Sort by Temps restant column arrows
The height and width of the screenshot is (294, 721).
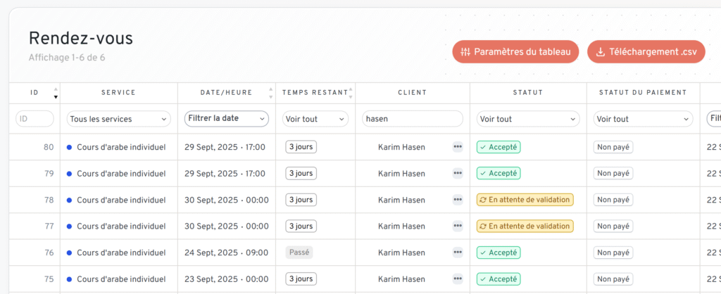click(351, 93)
